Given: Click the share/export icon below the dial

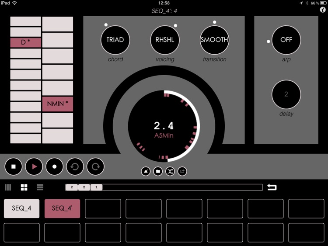Looking at the screenshot, I should [182, 172].
